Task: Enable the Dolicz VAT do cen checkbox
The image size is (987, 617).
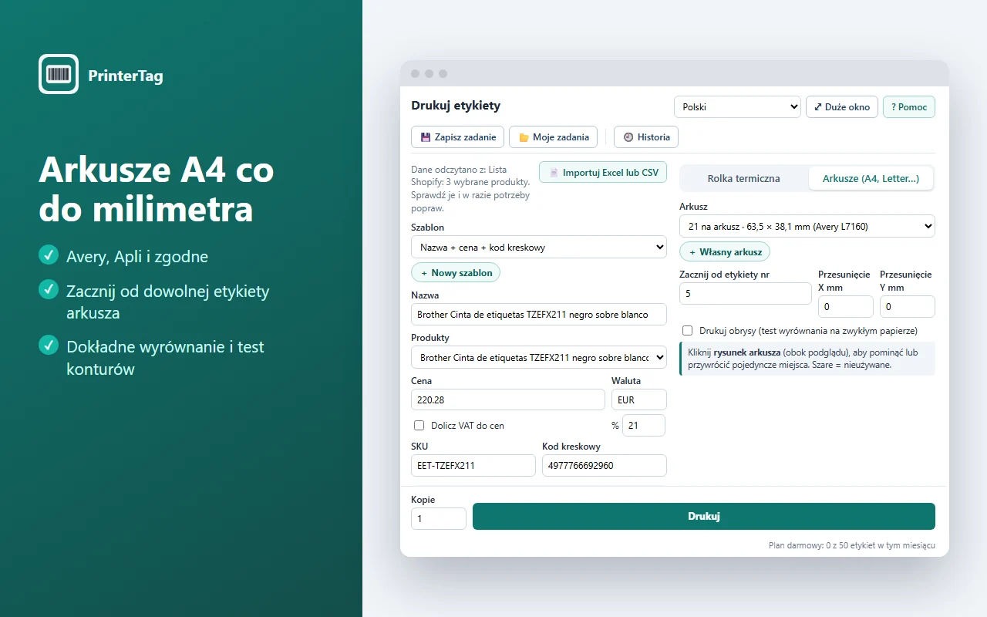Action: (419, 425)
